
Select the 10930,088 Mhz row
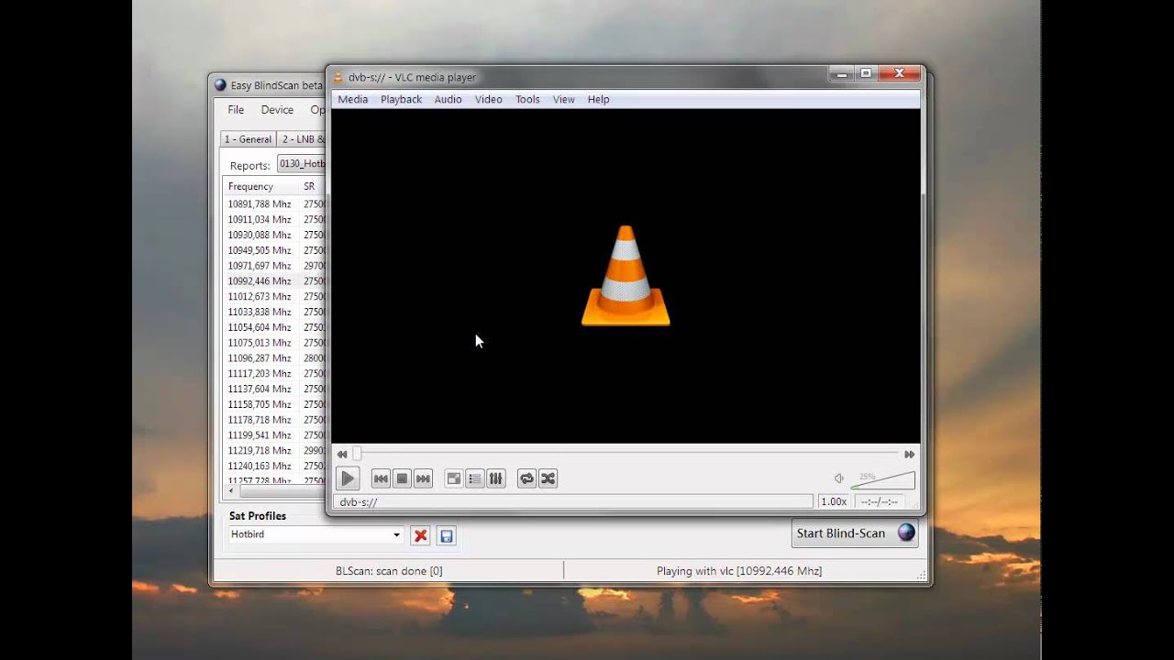tap(275, 235)
